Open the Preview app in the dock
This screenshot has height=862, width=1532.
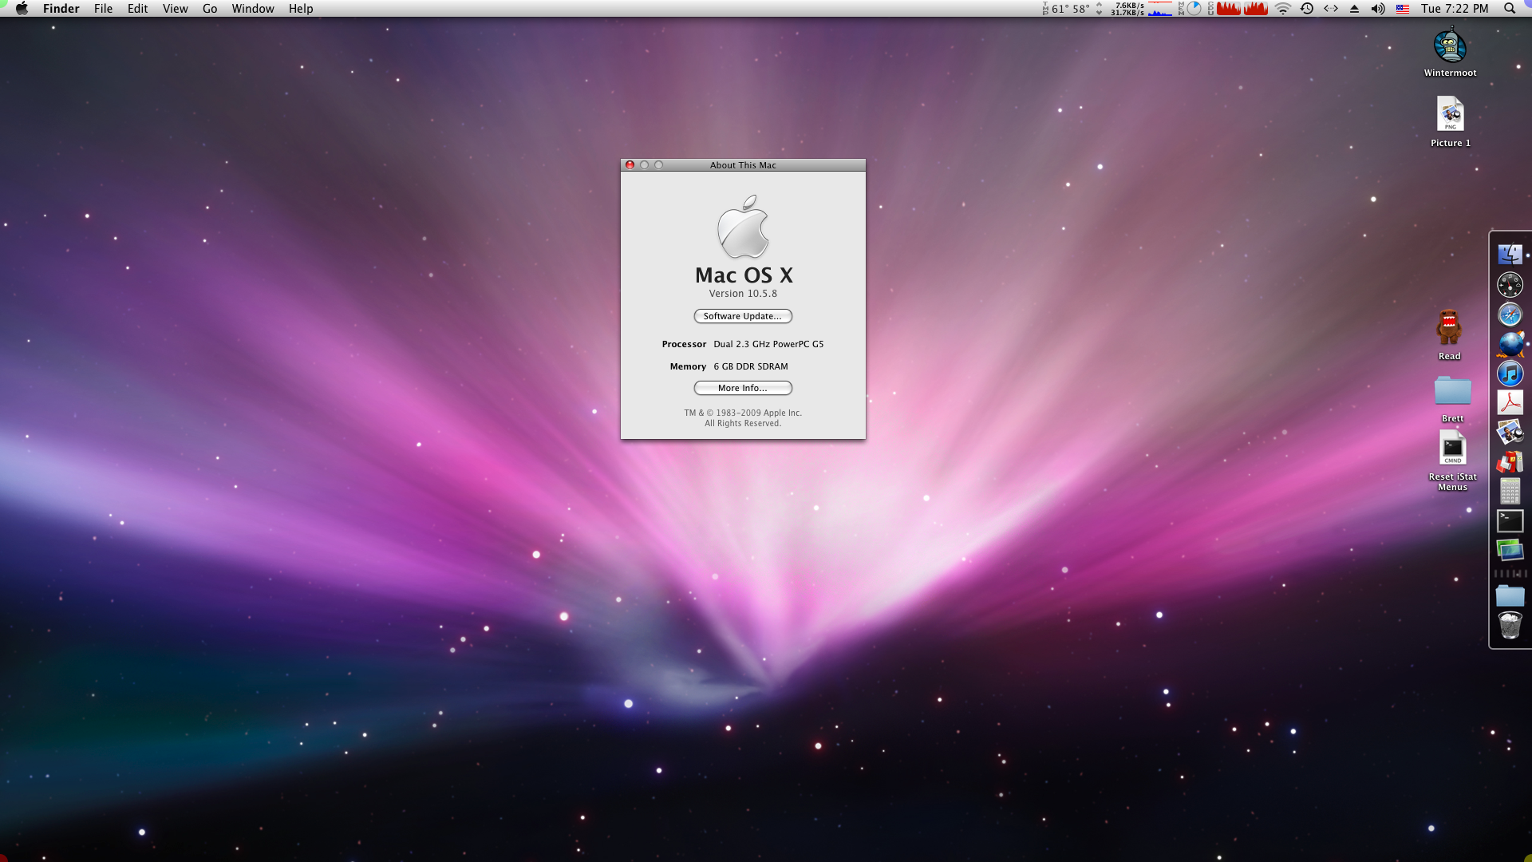[1510, 433]
